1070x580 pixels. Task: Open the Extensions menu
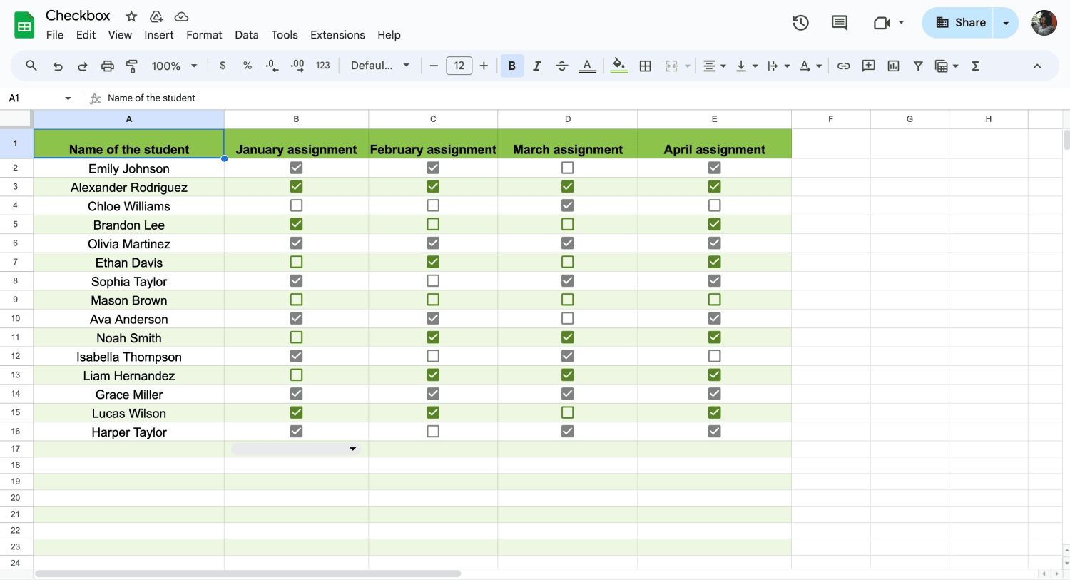(337, 35)
